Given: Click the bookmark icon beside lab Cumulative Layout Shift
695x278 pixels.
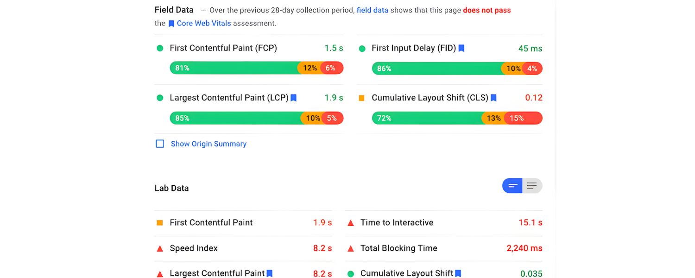Looking at the screenshot, I should click(458, 273).
